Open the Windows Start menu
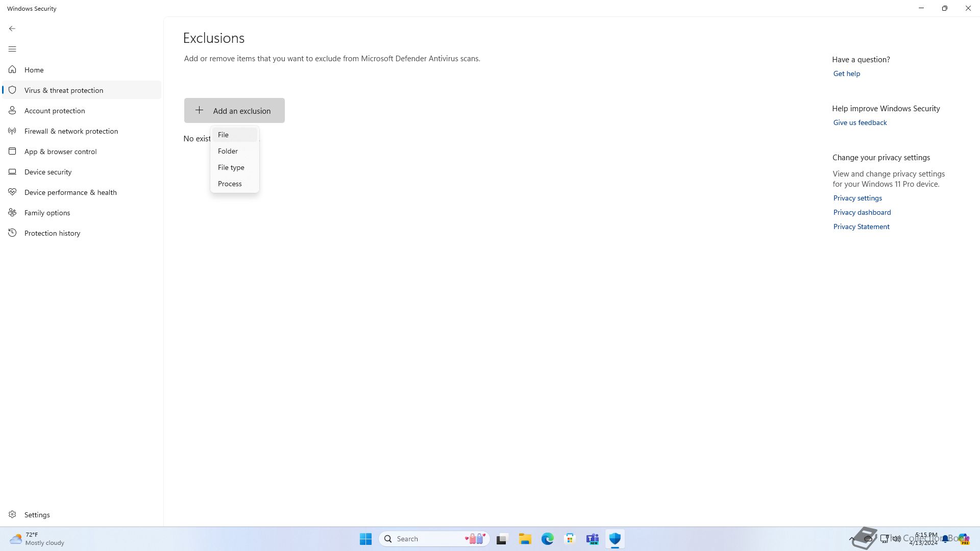This screenshot has width=980, height=551. [365, 539]
